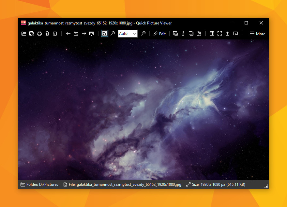
Task: Close the Quick Picture Viewer window
Action: [x=261, y=23]
